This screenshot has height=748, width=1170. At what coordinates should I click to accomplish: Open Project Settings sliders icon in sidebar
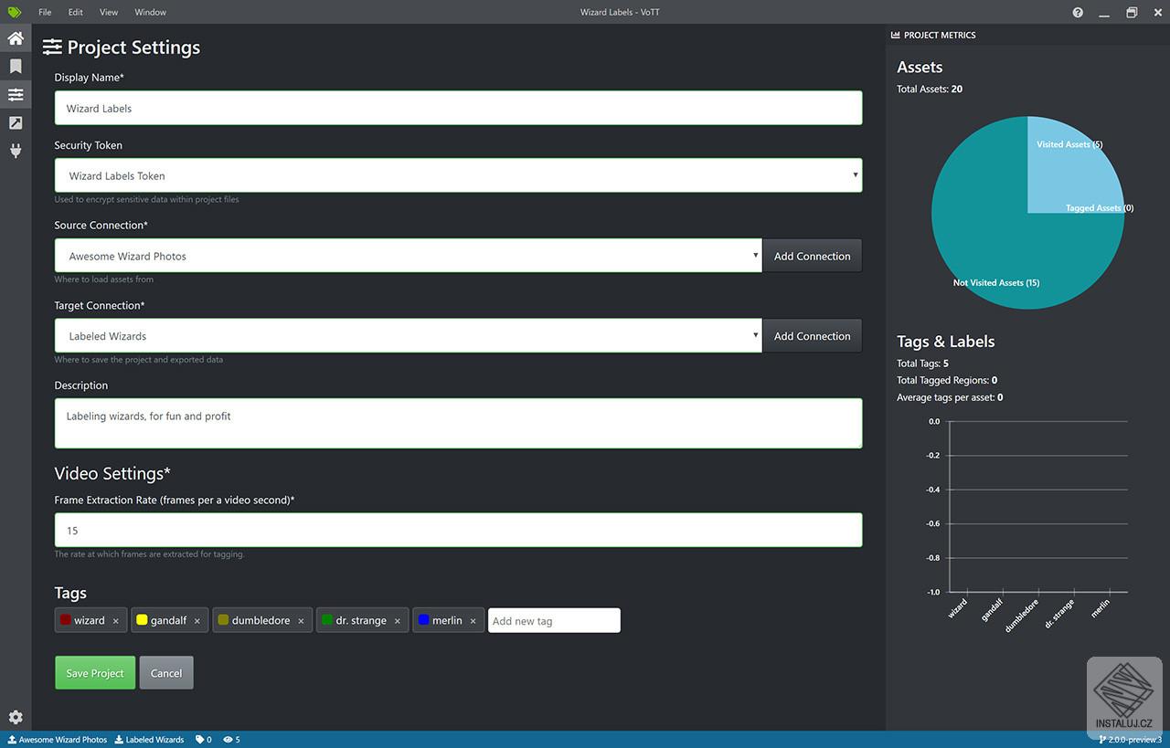click(16, 95)
